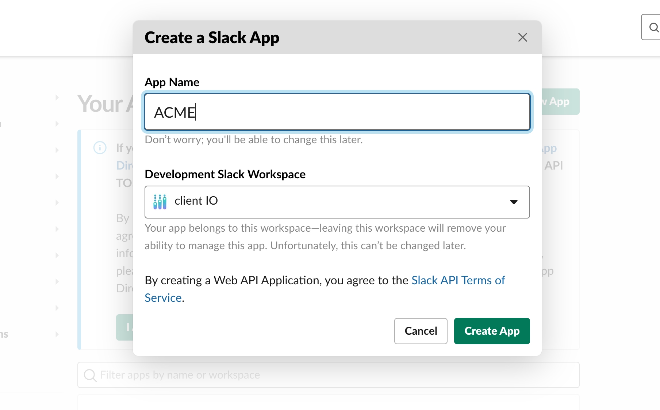Viewport: 660px width, 410px height.
Task: Click the faded green button in info banner
Action: (x=125, y=327)
